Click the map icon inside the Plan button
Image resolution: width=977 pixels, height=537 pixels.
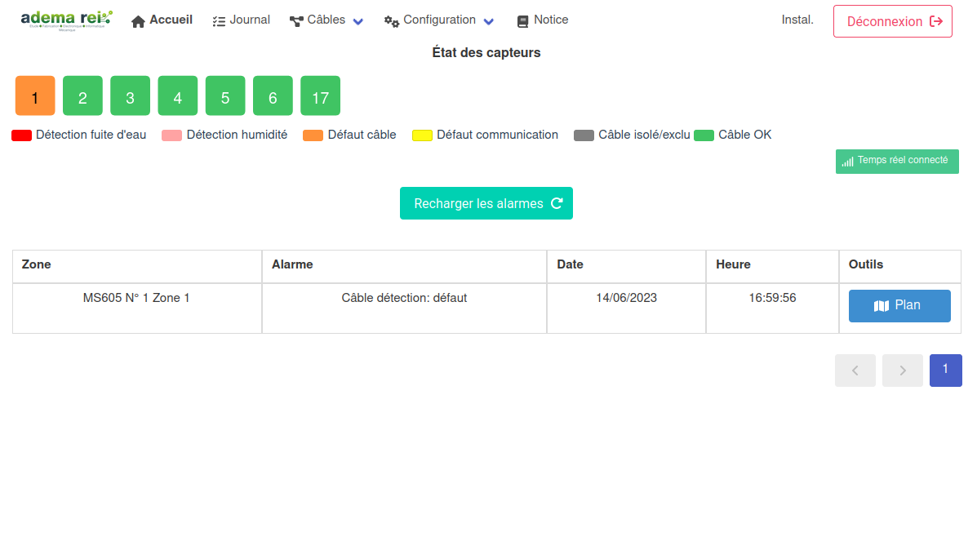click(883, 305)
